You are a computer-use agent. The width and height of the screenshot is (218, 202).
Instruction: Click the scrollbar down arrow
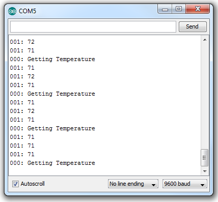pos(205,171)
